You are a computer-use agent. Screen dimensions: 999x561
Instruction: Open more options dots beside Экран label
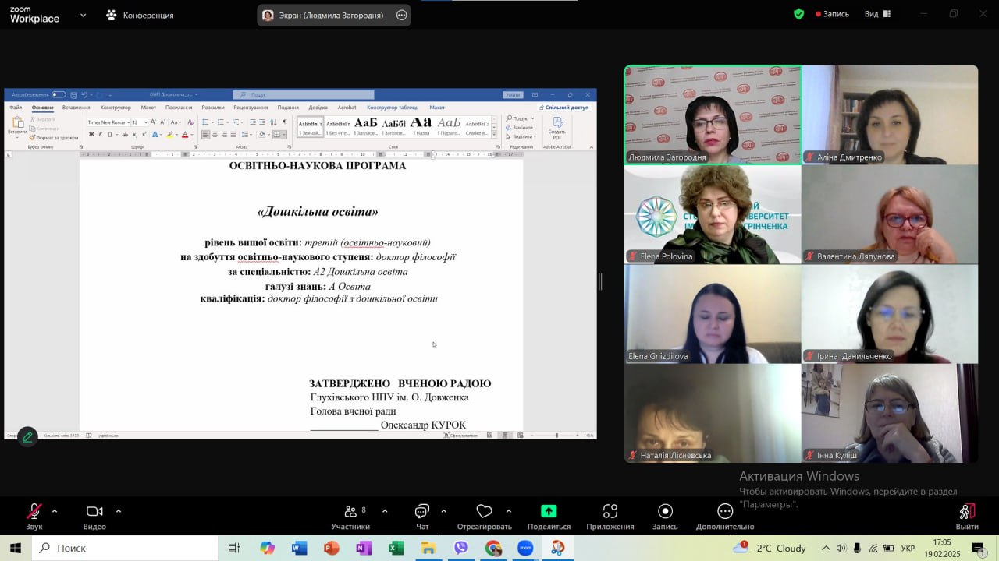coord(402,15)
